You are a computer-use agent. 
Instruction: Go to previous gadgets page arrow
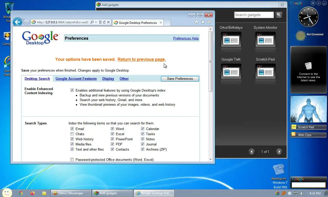pyautogui.click(x=252, y=152)
